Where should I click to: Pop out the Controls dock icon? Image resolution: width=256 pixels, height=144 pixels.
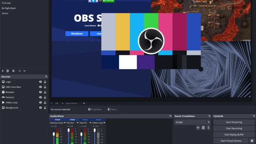[x=254, y=116]
